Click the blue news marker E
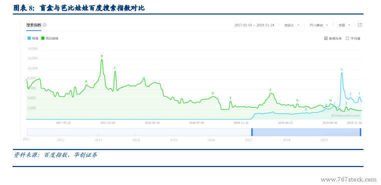The width and height of the screenshot is (381, 185). coord(350,94)
